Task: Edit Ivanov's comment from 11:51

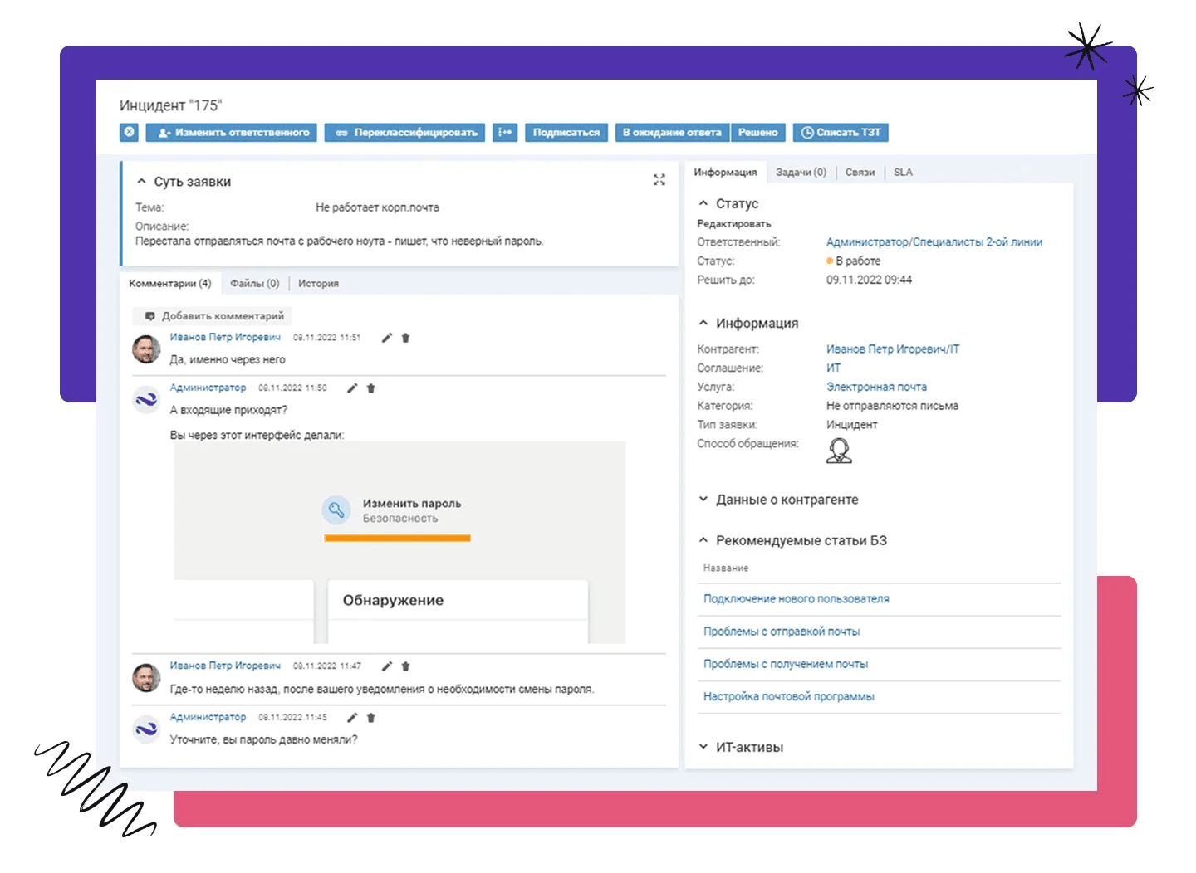Action: (386, 338)
